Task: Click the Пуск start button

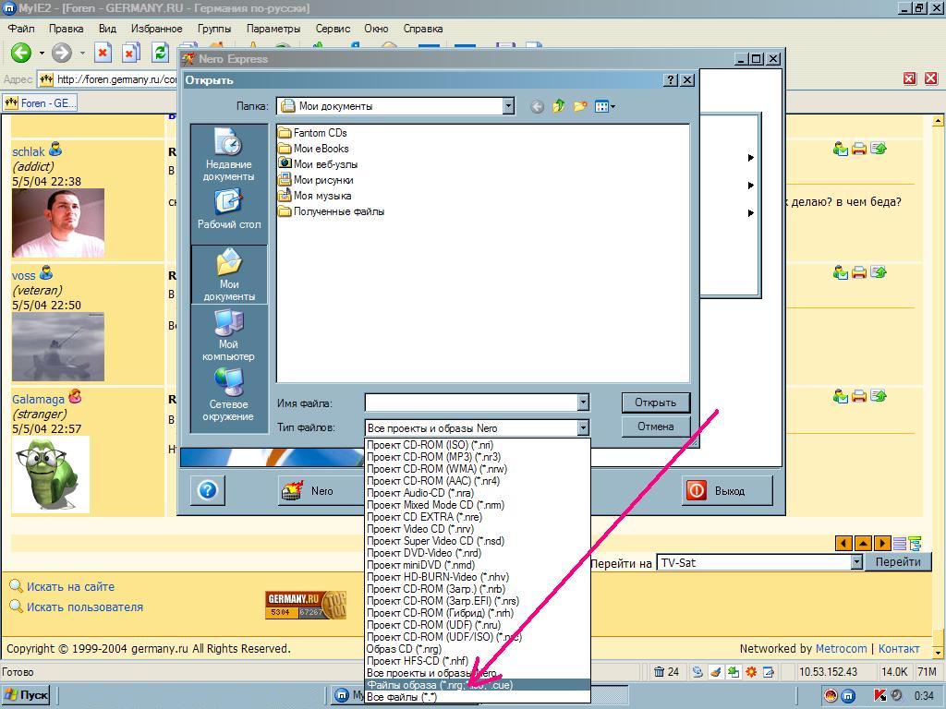Action: coord(26,695)
